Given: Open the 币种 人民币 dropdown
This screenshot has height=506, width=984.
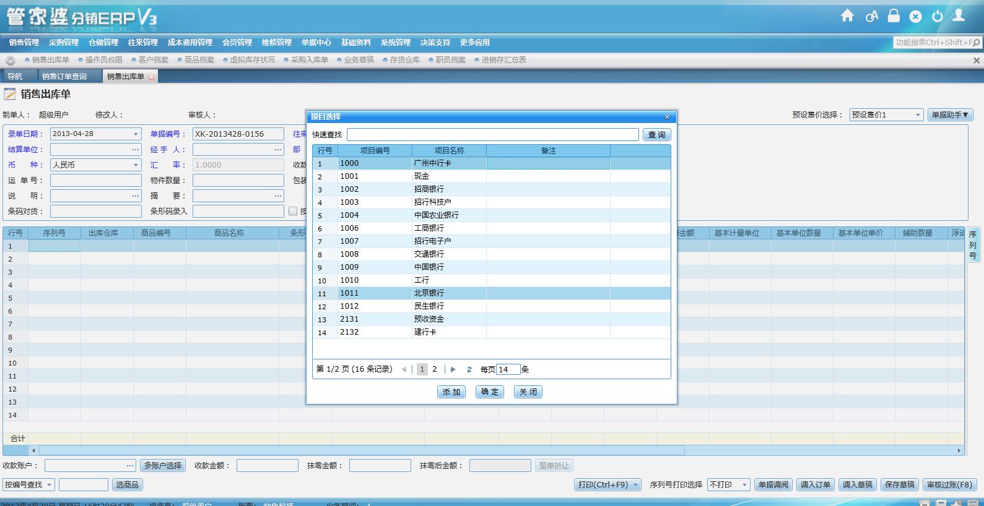Looking at the screenshot, I should 136,165.
